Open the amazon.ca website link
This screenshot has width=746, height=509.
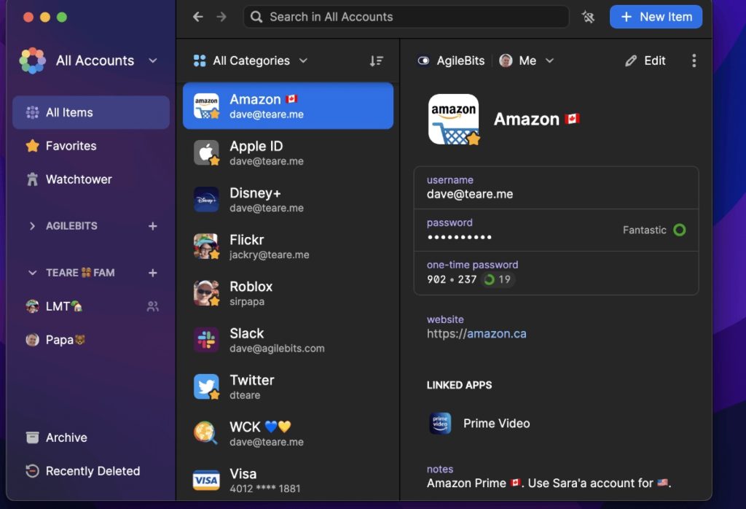496,334
